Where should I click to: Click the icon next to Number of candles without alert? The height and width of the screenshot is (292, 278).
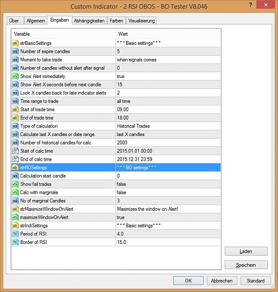[x=15, y=68]
